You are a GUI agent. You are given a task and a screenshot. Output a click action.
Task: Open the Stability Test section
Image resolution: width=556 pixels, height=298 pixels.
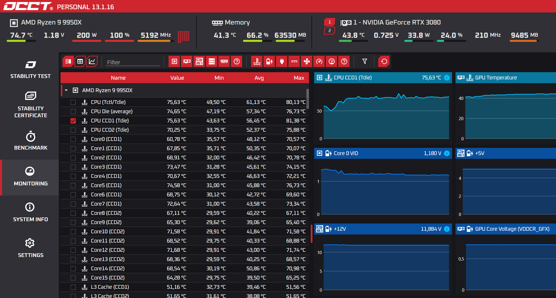30,70
